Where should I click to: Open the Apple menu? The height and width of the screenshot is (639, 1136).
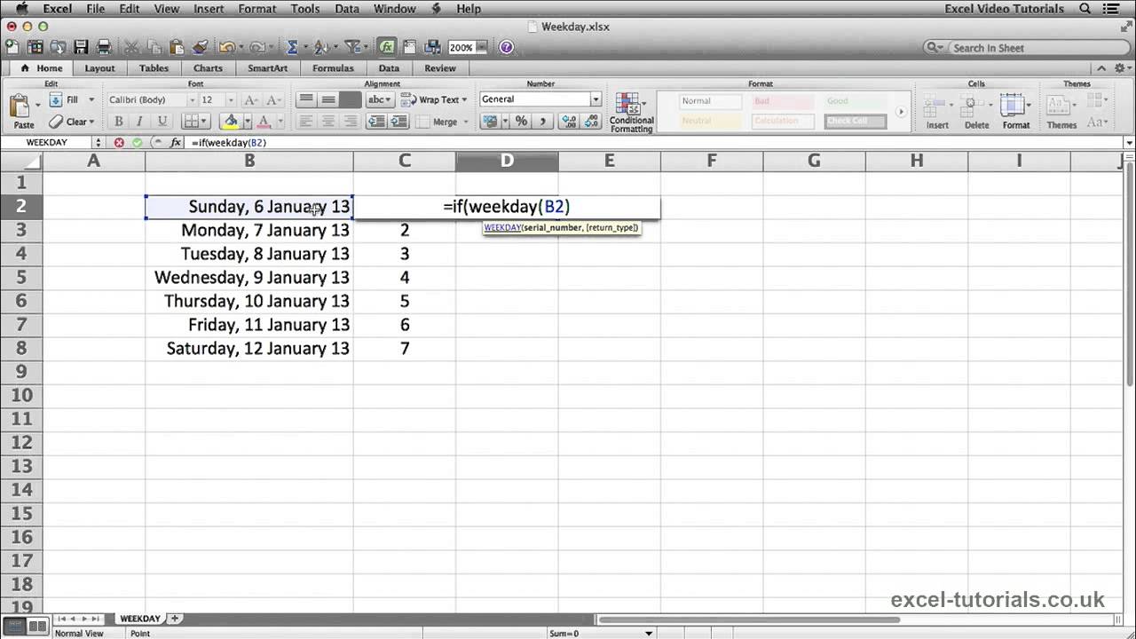click(21, 9)
